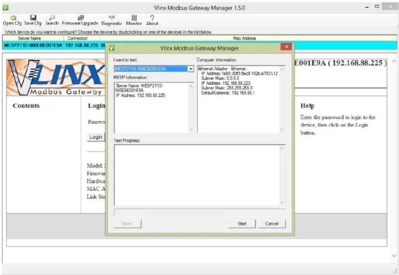
Task: Click the progress bar below Test Progress
Action: [x=200, y=213]
